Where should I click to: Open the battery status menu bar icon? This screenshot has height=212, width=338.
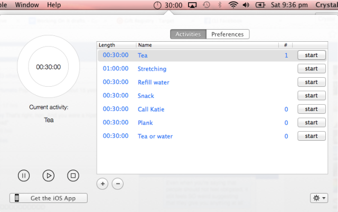(x=260, y=5)
